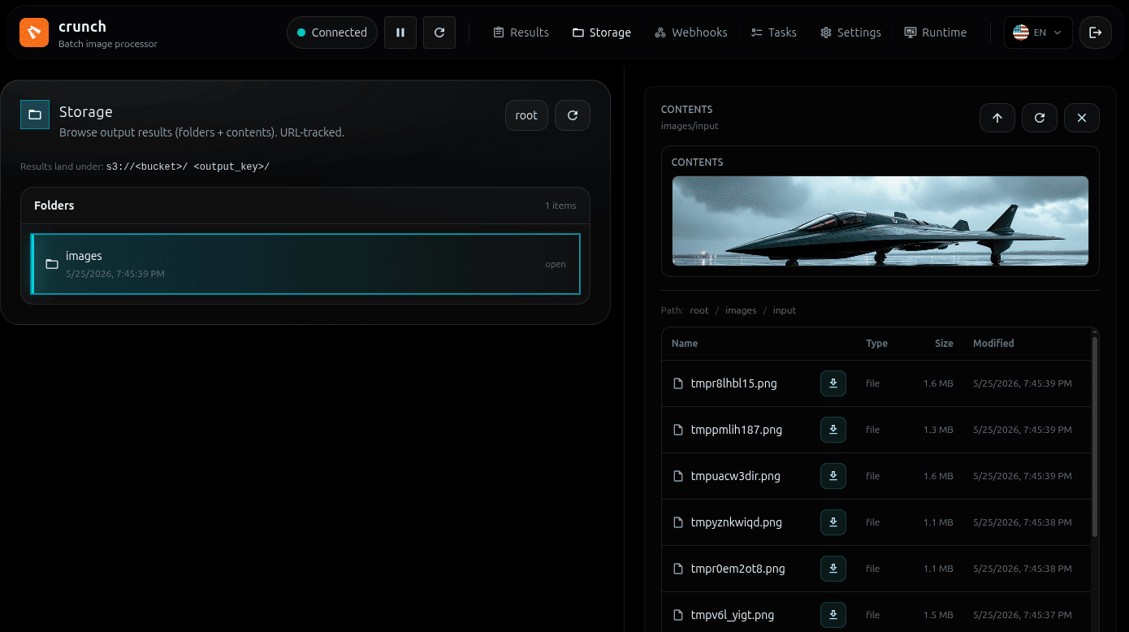Select file tmppmlih187.png

tap(736, 430)
